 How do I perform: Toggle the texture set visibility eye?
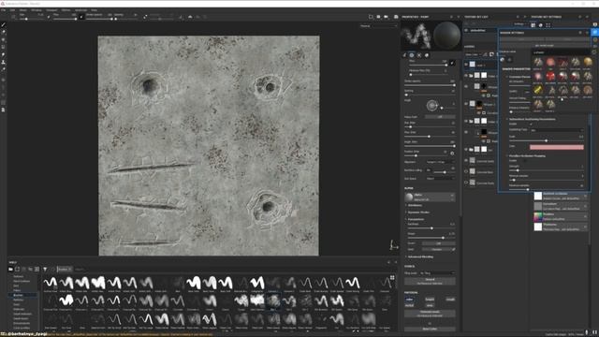tap(466, 30)
